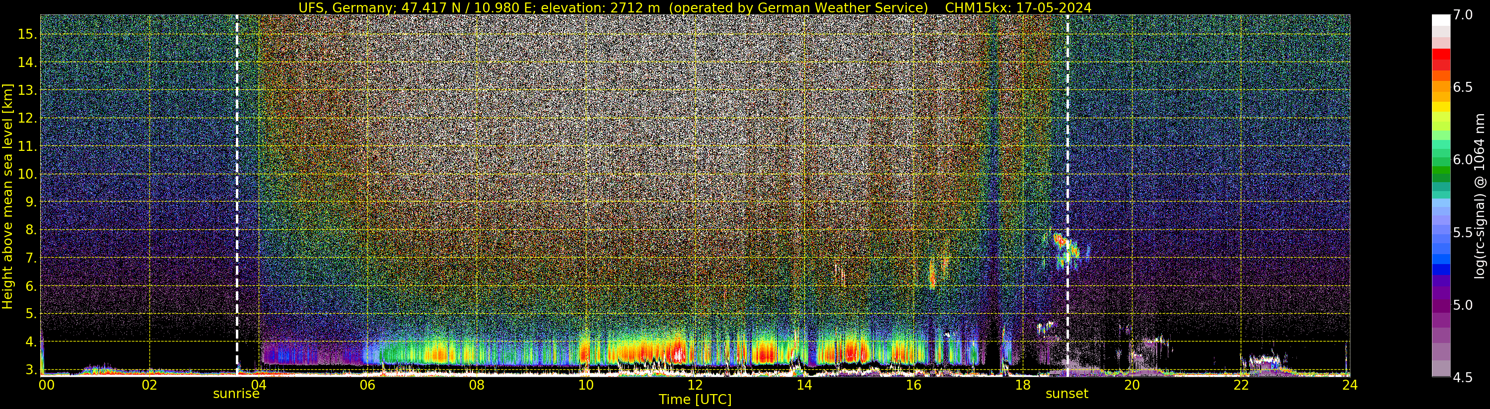Click the '11.' height tick label

27,146
